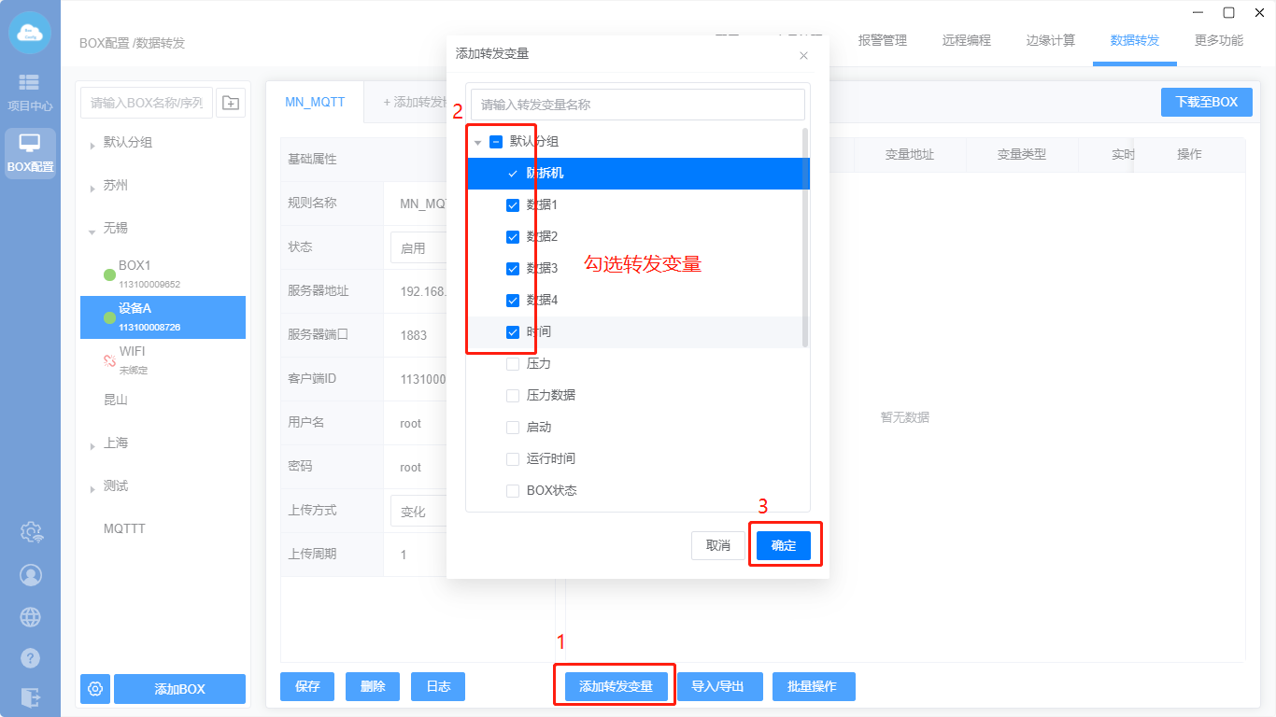Screen dimensions: 1276x717
Task: Expand the 上海 group node
Action: [92, 445]
